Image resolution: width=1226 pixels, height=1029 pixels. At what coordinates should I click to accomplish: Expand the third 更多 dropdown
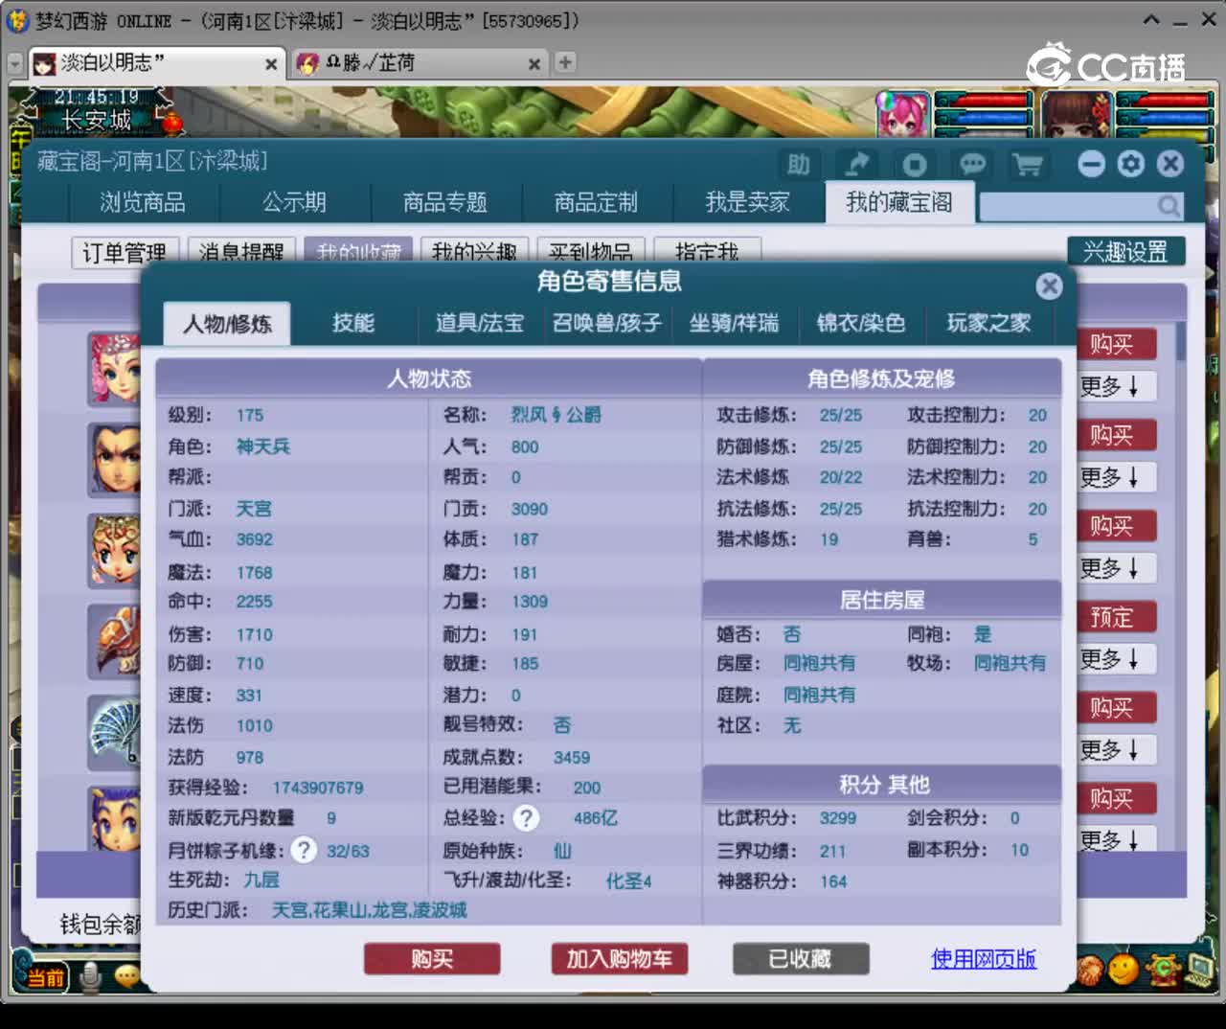[1115, 568]
